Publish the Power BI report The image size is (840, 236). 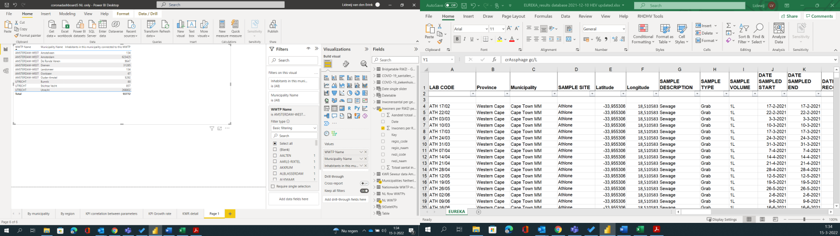[x=273, y=27]
